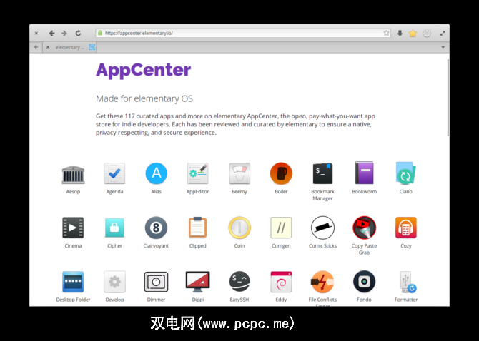This screenshot has width=479, height=341.
Task: Open the downloads arrow button
Action: pyautogui.click(x=400, y=33)
